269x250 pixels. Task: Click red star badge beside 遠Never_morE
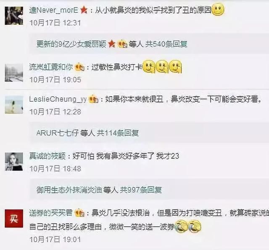(84, 10)
